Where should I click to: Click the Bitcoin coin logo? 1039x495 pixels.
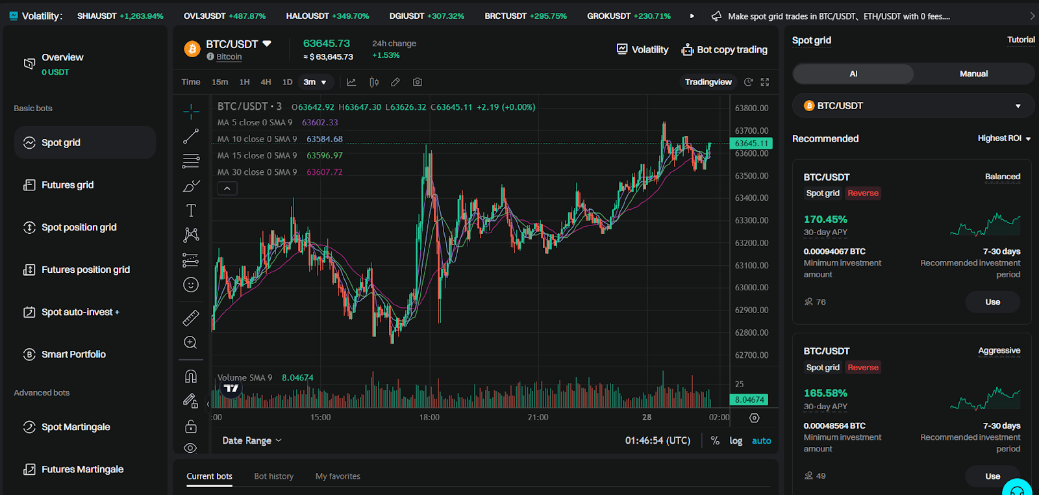coord(192,49)
